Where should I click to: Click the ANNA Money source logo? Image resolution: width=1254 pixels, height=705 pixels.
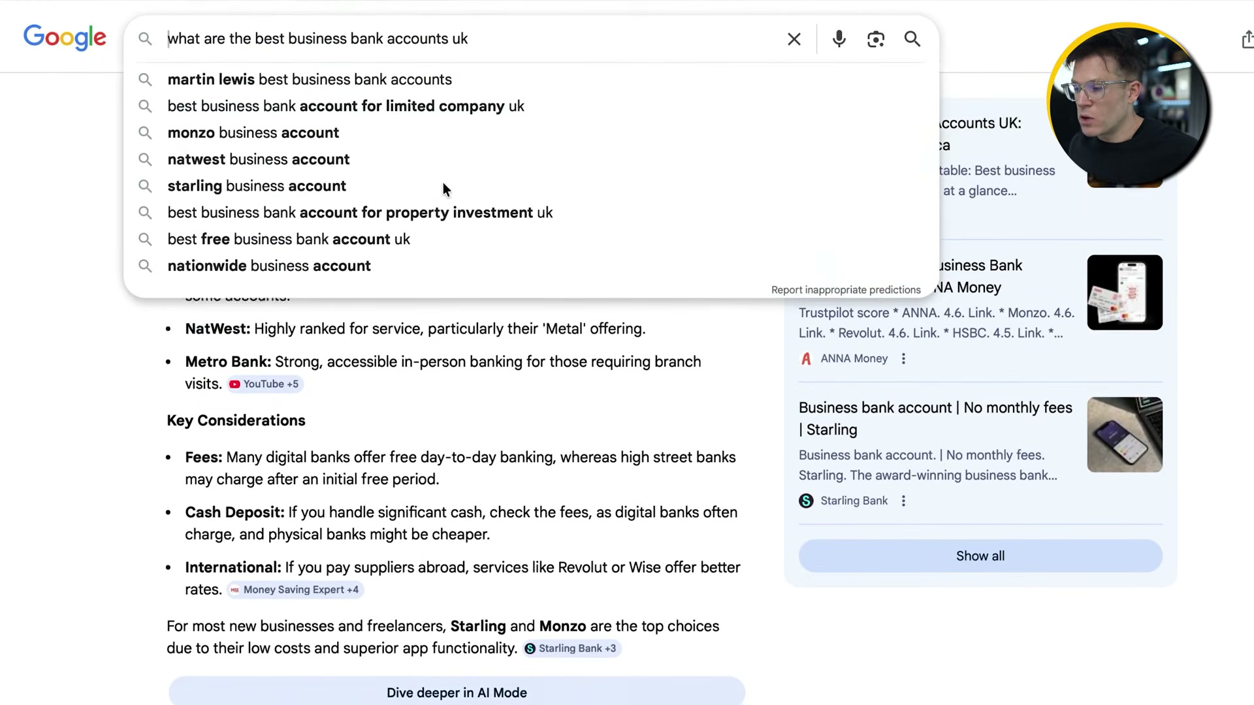pyautogui.click(x=806, y=358)
